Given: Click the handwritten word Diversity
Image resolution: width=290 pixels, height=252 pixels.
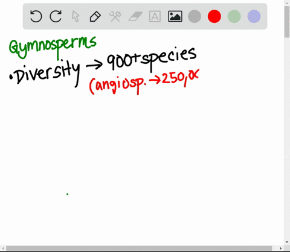Looking at the screenshot, I should [45, 74].
